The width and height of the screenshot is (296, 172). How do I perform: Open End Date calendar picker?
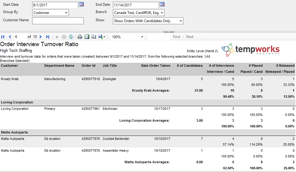click(x=162, y=4)
